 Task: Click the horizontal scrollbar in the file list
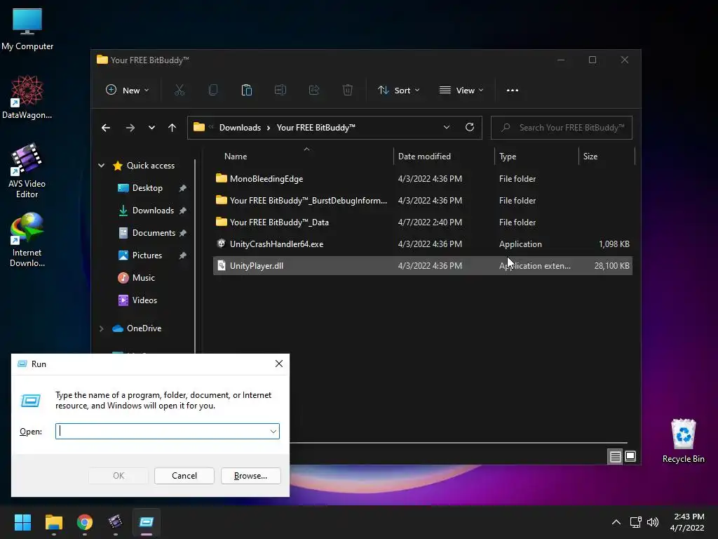(458, 443)
